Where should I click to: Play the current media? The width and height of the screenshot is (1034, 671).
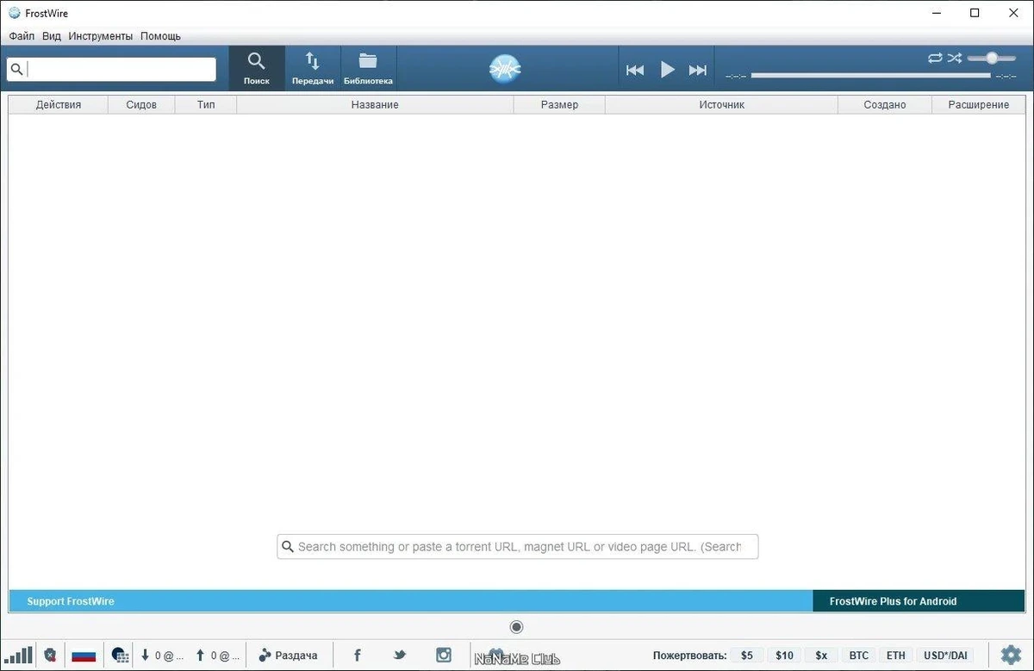pos(668,70)
